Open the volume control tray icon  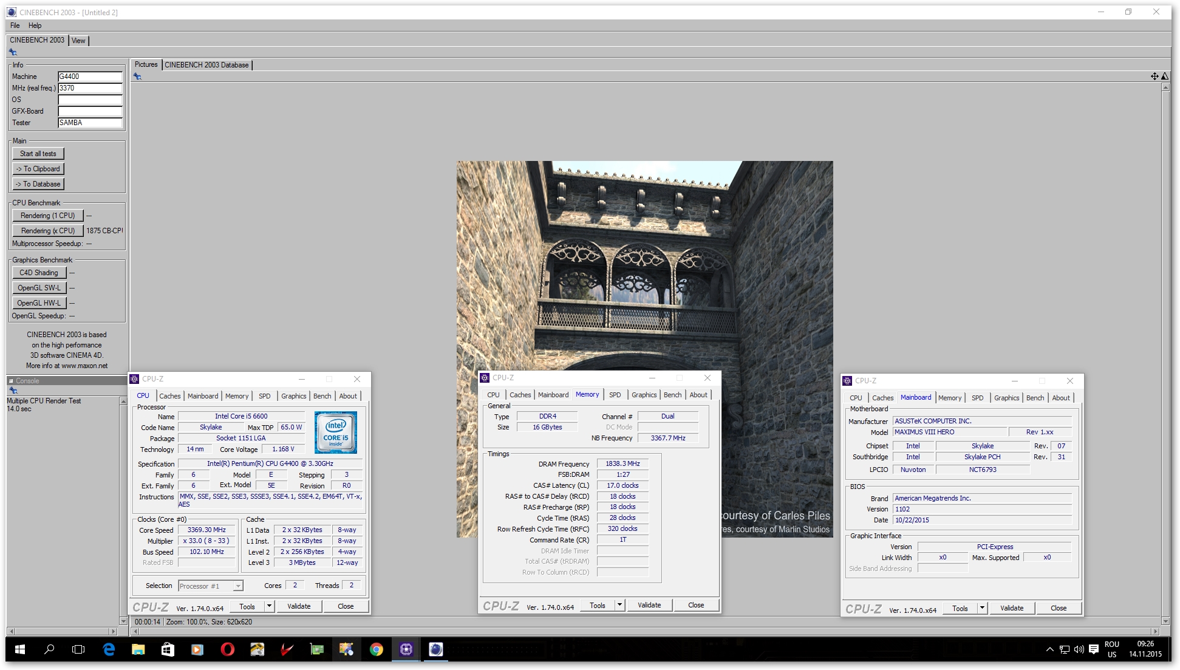(x=1079, y=649)
